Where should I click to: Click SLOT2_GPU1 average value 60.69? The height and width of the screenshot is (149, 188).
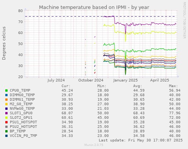(139, 118)
